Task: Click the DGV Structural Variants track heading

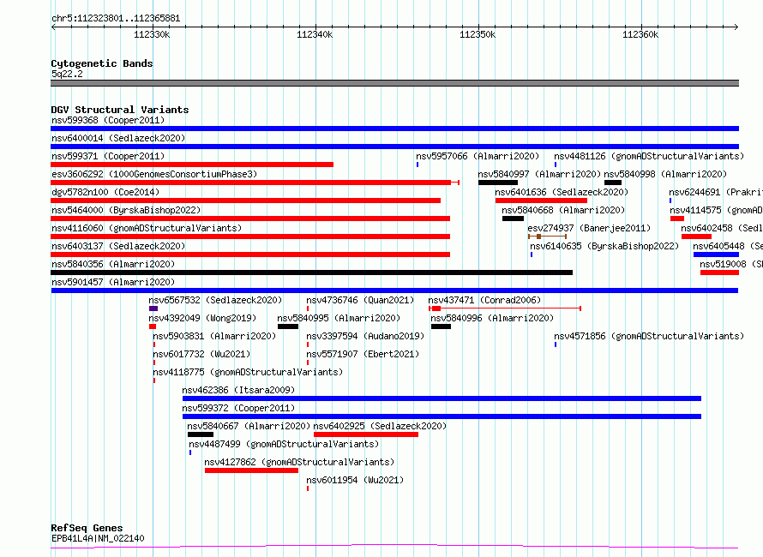Action: [x=120, y=110]
